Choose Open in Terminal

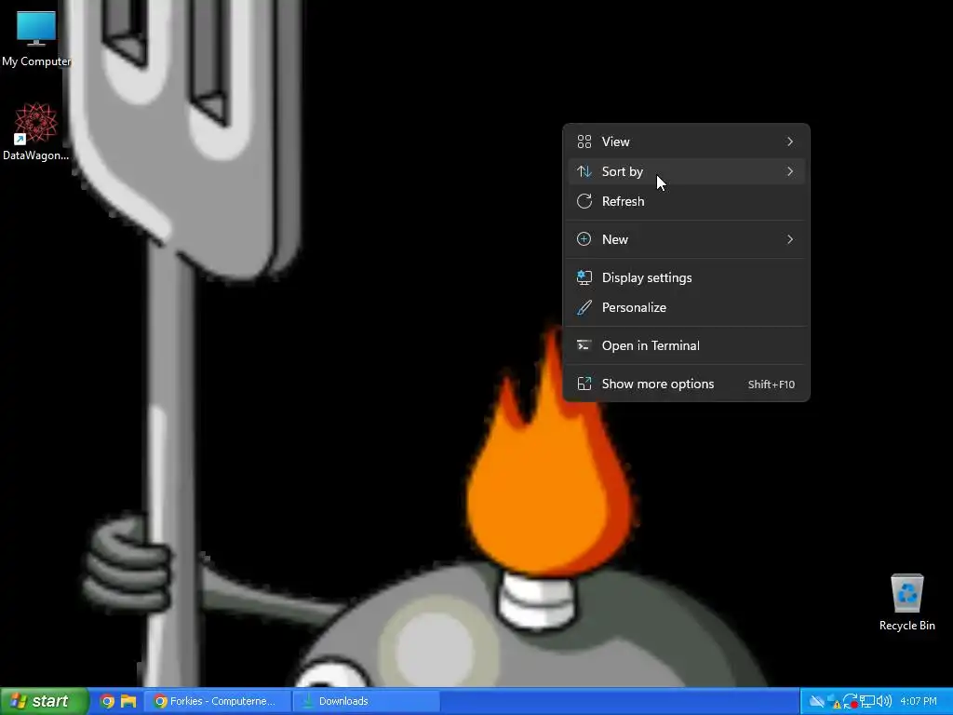pos(686,345)
